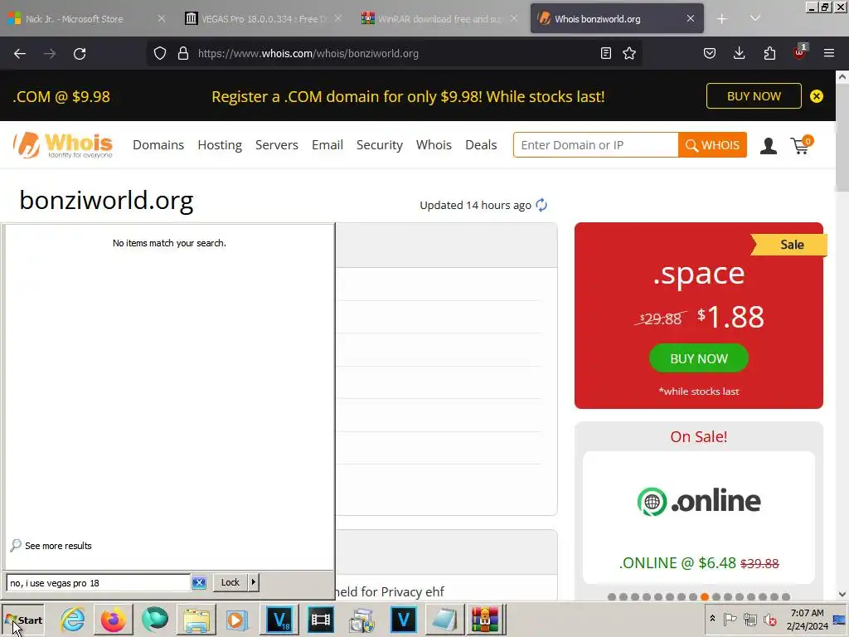
Task: Close the Whois bonziworld.org tab
Action: point(691,18)
